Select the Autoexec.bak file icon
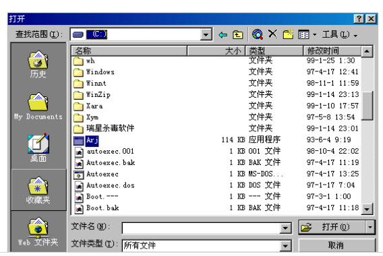Screen dimensions: 383x256 point(79,163)
